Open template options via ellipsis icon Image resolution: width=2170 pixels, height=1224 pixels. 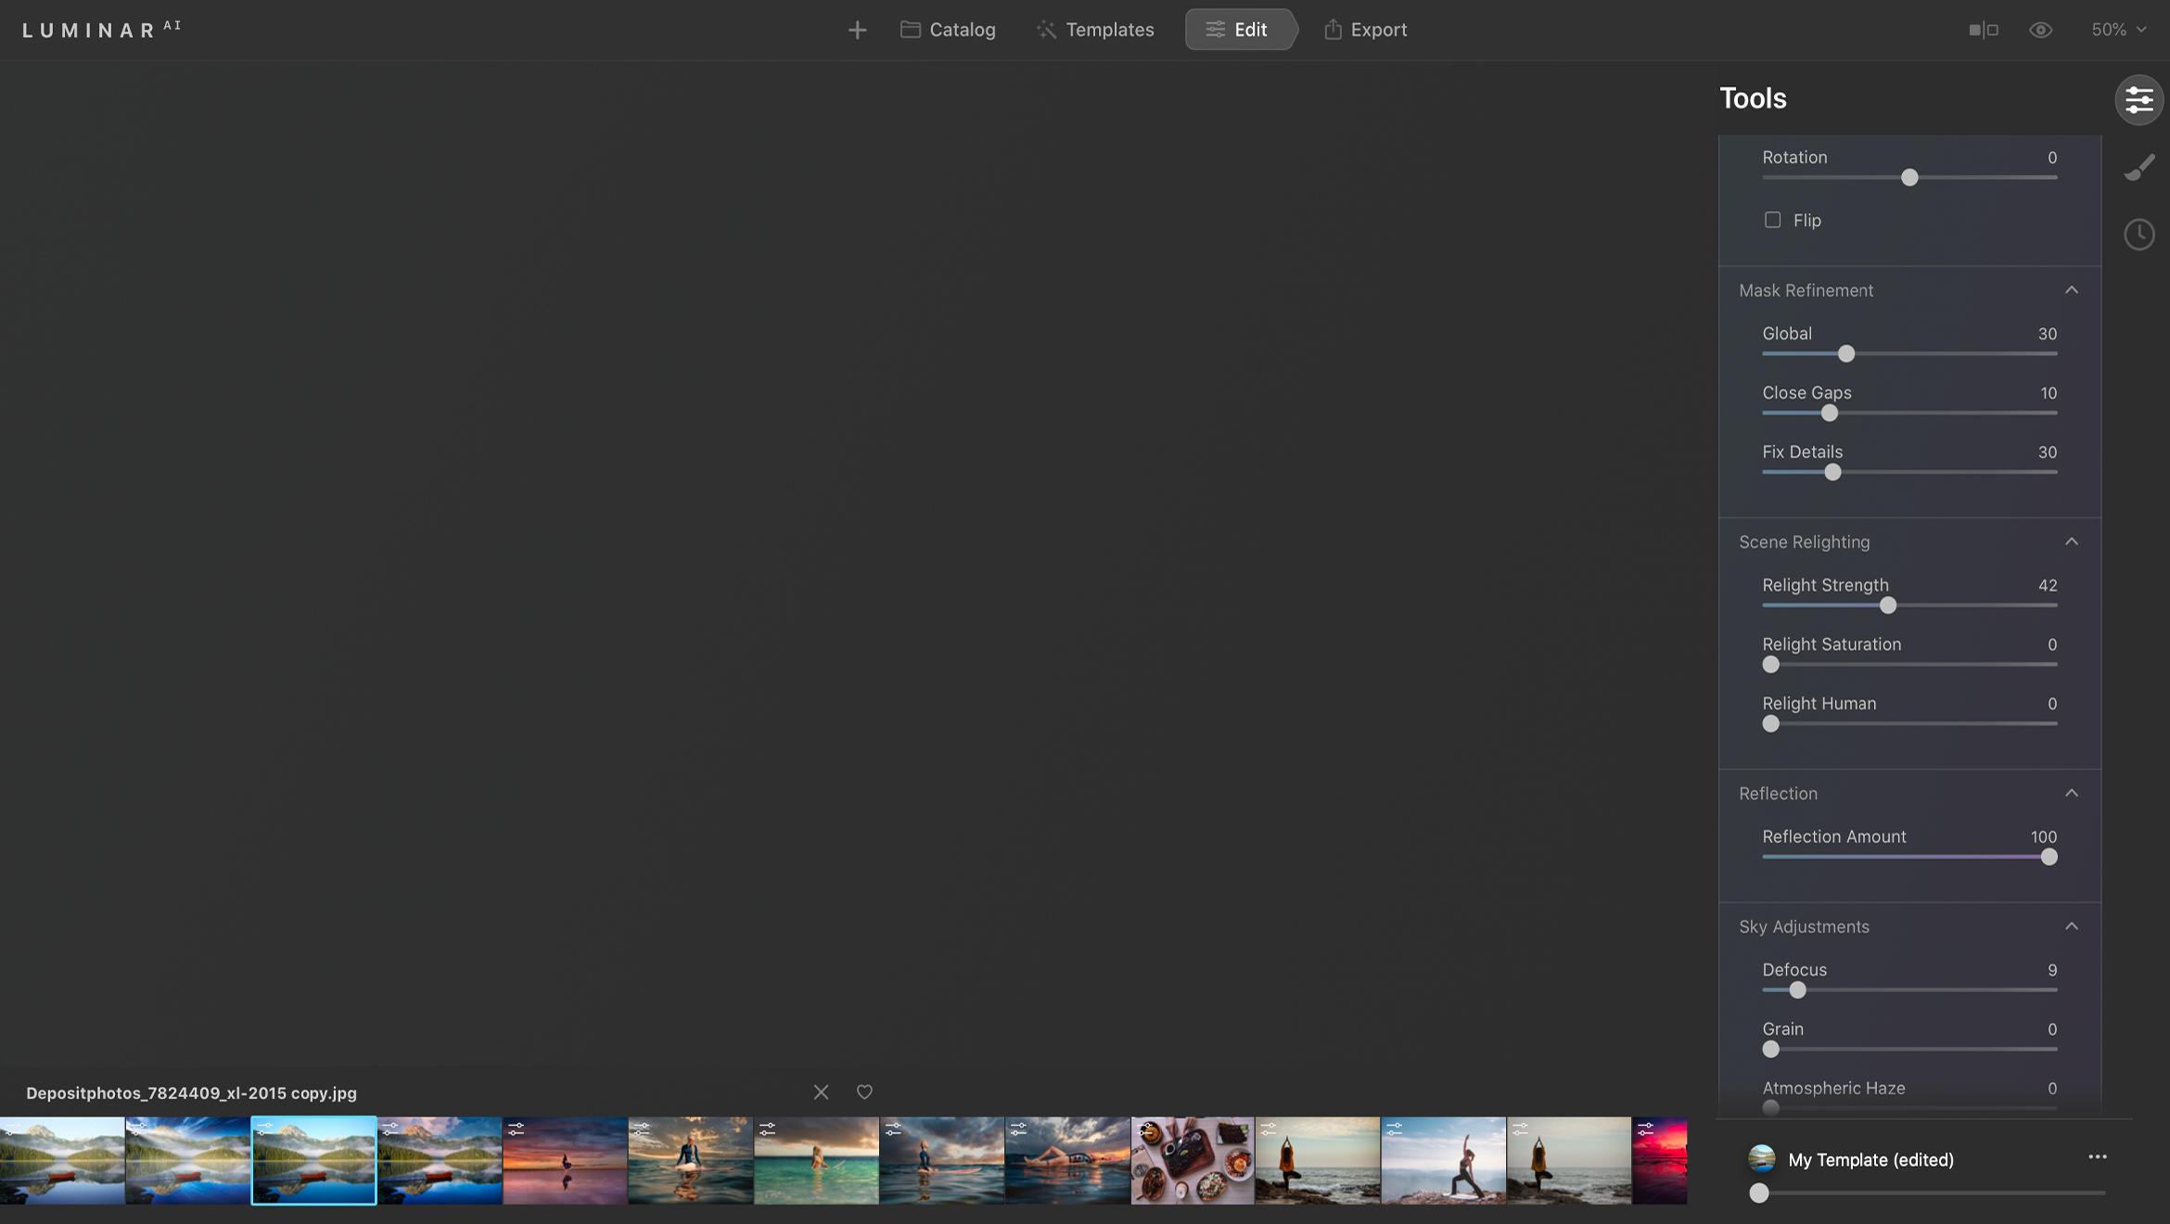[2098, 1157]
